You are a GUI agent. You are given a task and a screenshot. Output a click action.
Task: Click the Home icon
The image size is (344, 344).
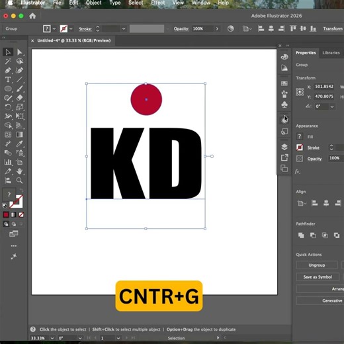click(x=32, y=16)
